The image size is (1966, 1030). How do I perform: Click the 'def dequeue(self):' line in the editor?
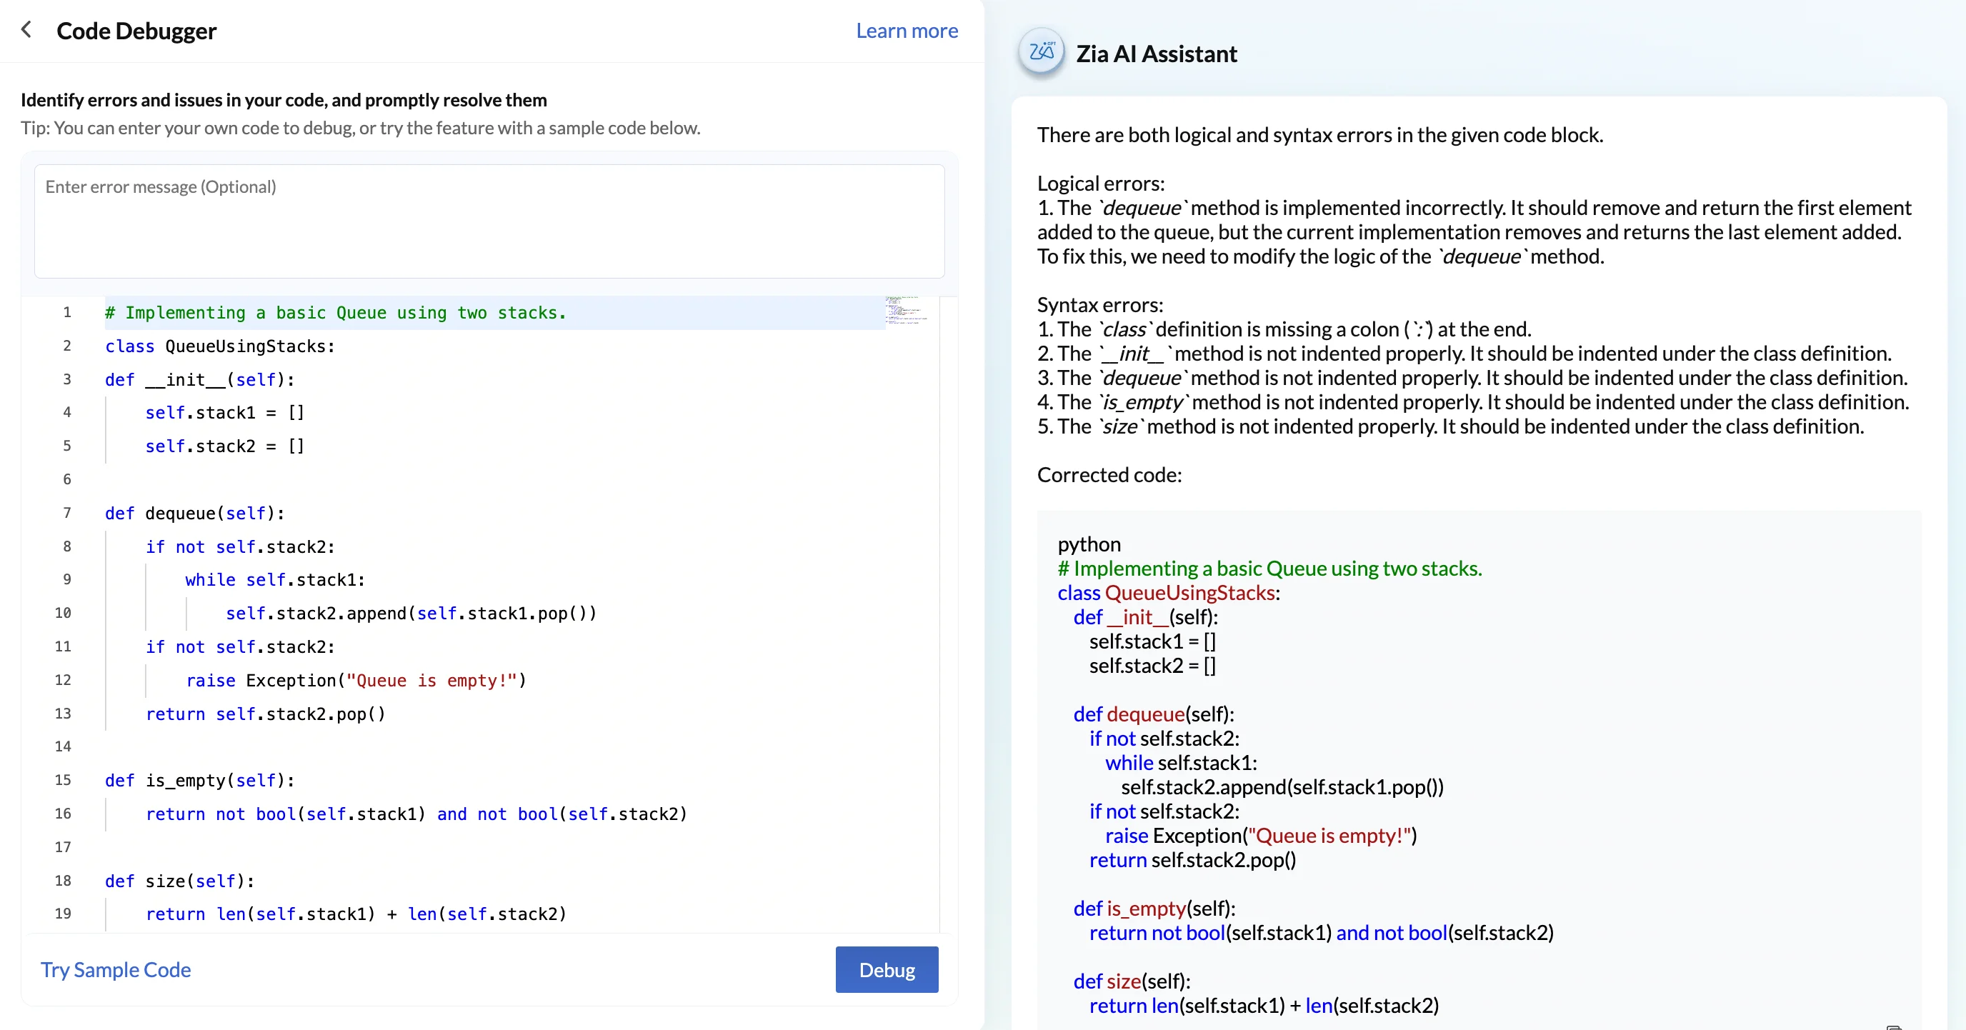point(194,513)
